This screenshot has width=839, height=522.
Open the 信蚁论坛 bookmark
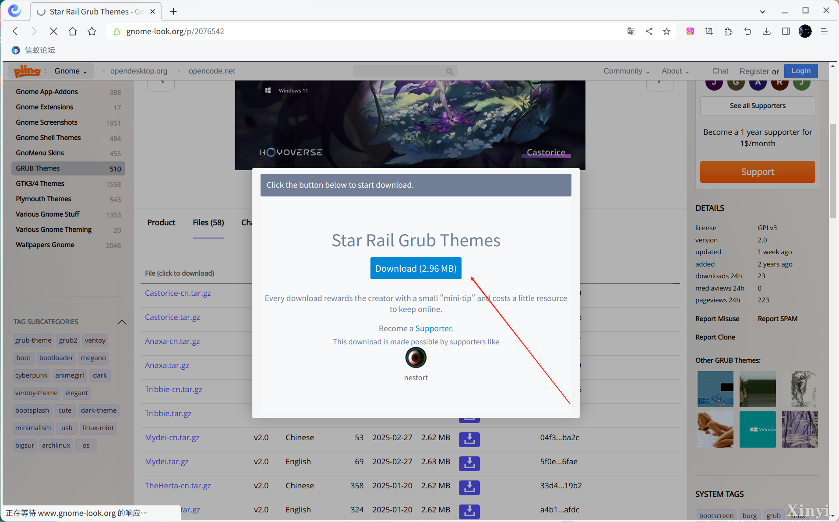(x=34, y=50)
